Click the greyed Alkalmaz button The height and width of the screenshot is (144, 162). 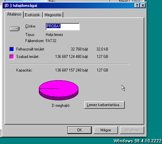point(132,130)
